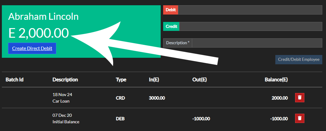
Task: Click the red Debit label
Action: (171, 10)
